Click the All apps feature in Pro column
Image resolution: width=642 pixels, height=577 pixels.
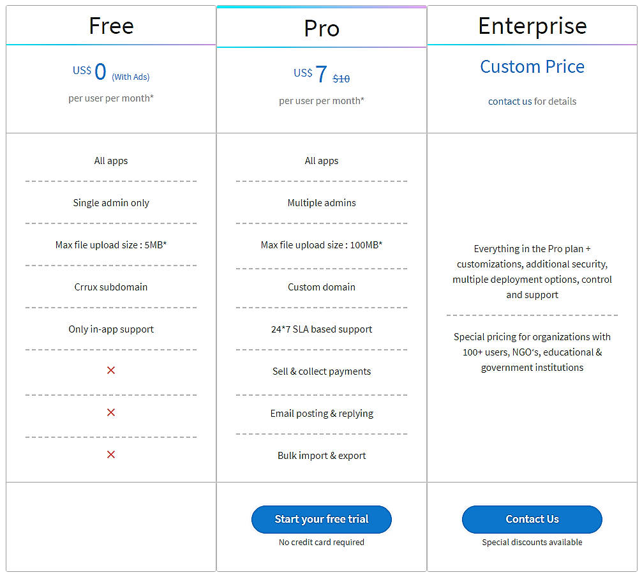point(322,160)
